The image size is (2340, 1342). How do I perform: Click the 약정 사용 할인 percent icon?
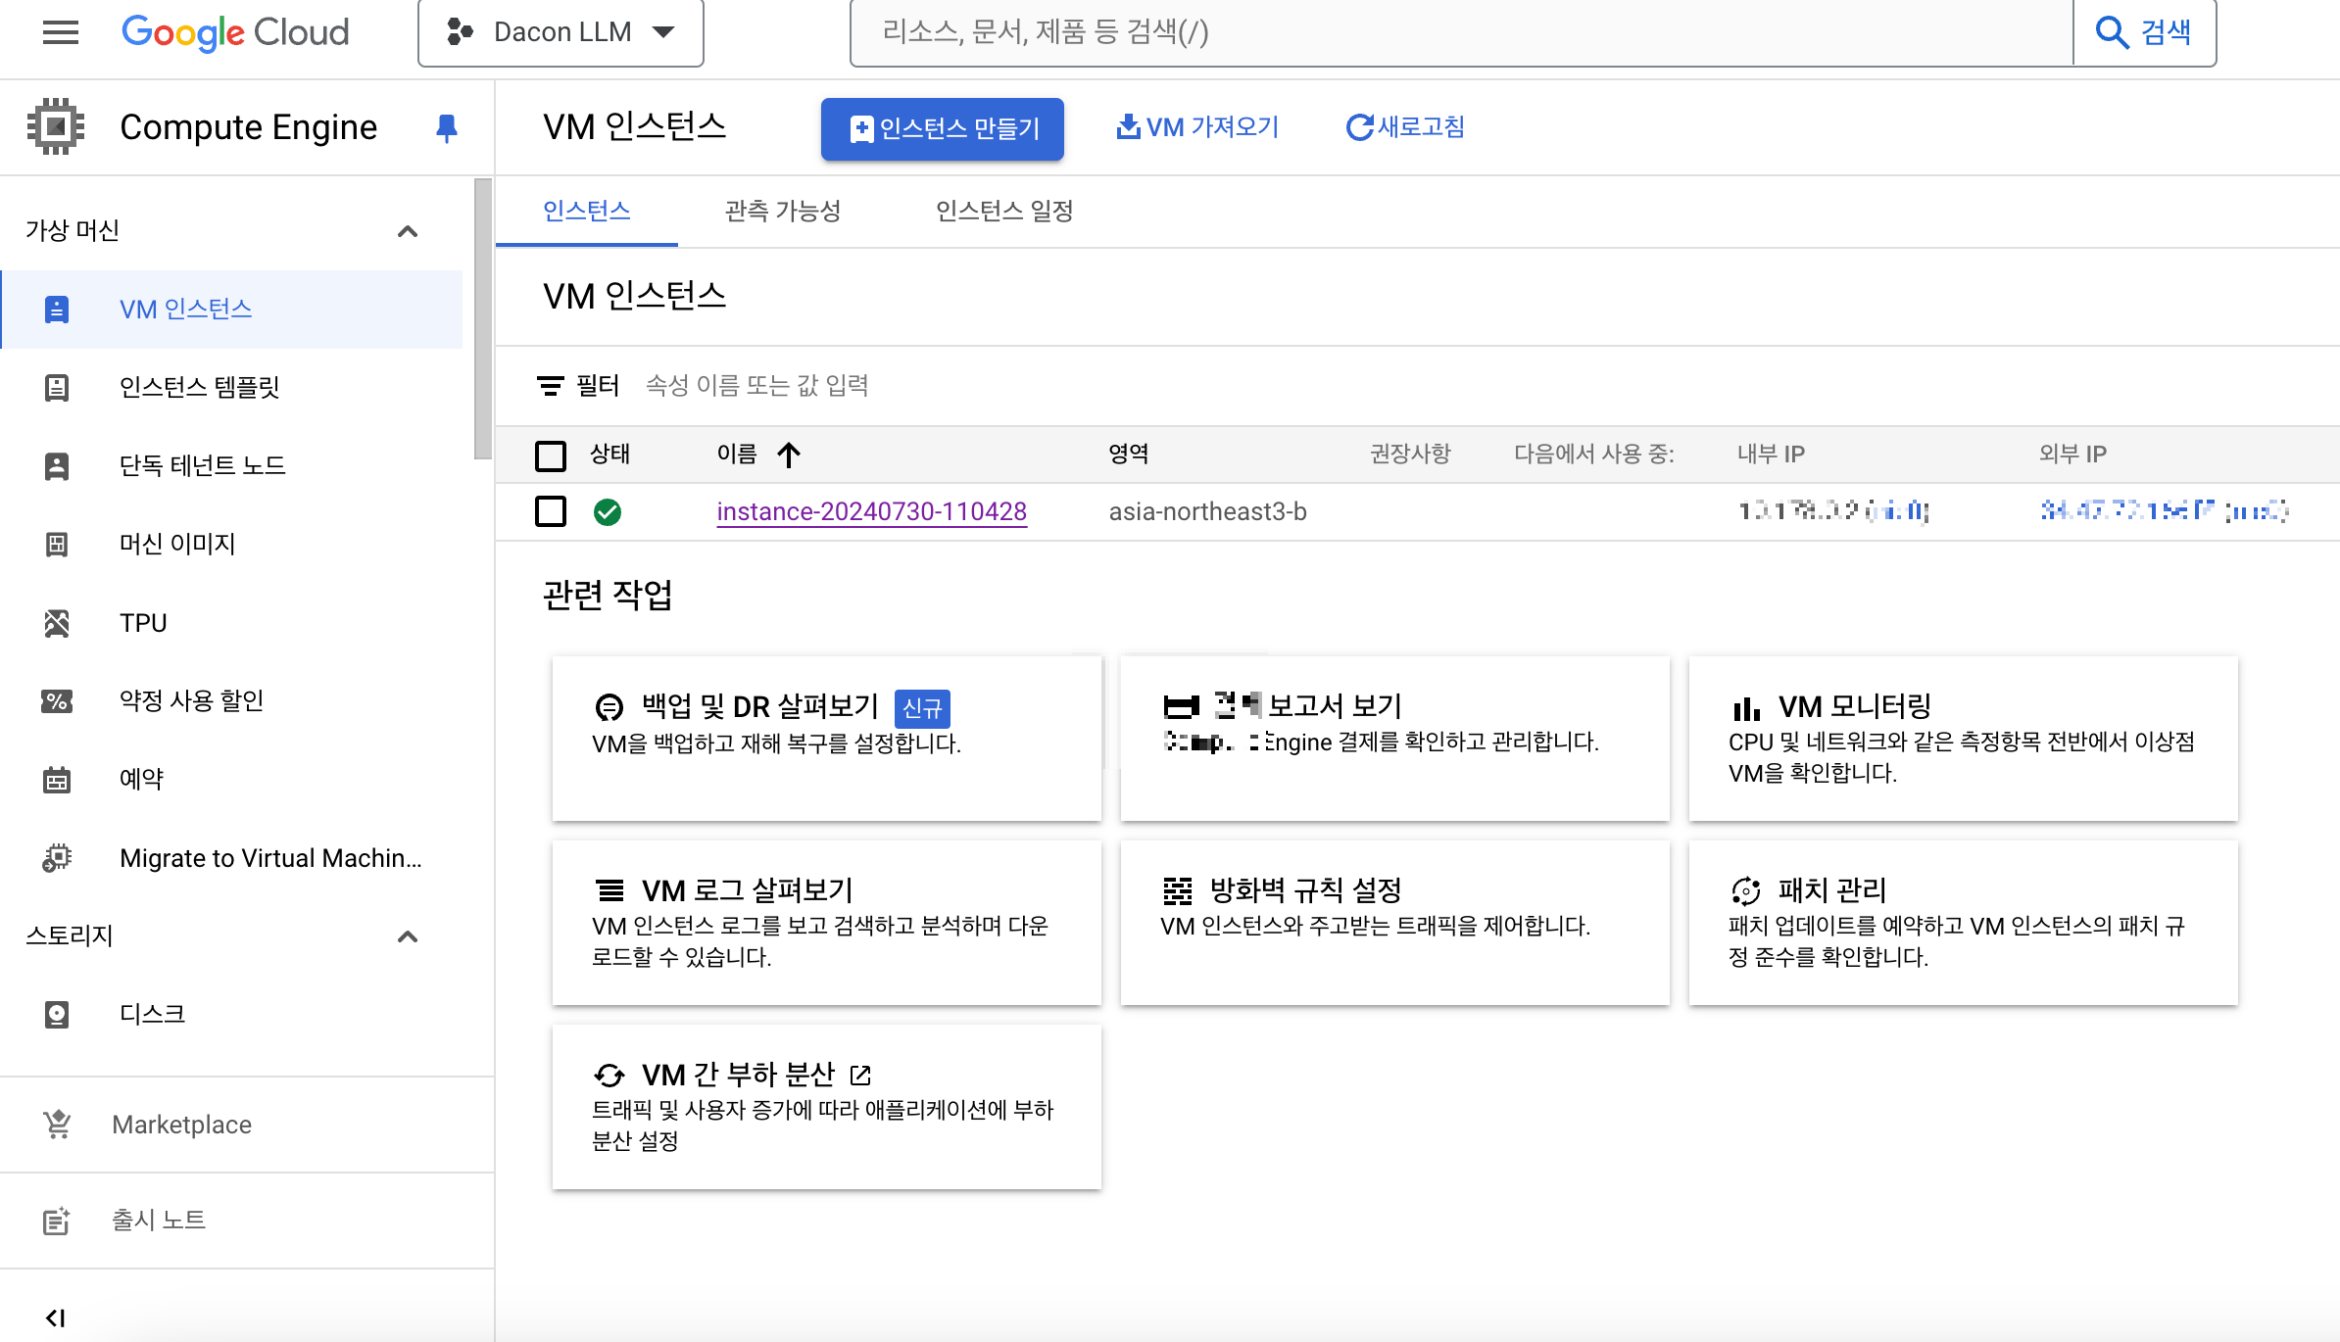[x=57, y=701]
